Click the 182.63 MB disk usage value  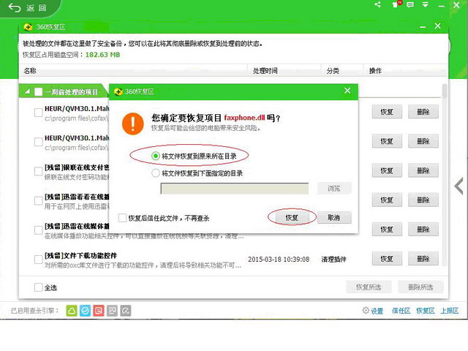pyautogui.click(x=102, y=55)
